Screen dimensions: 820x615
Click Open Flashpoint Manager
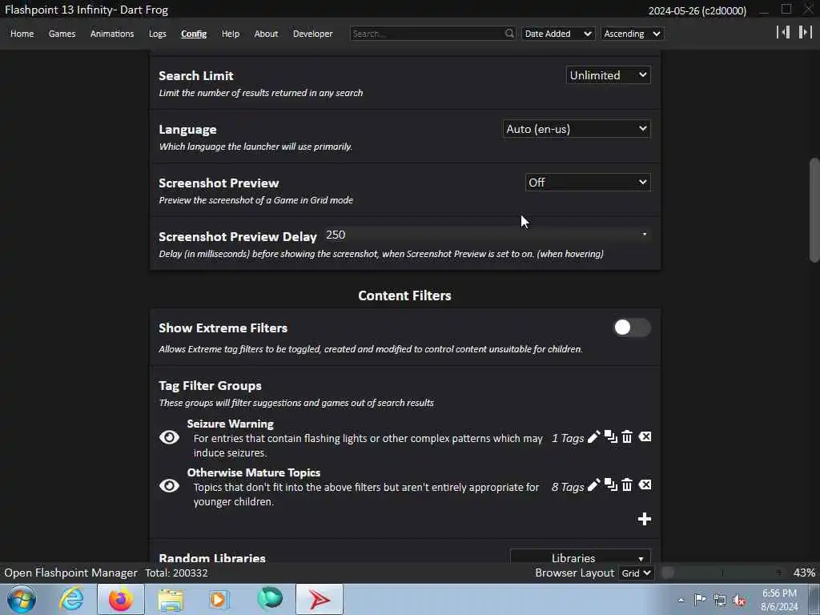coord(70,573)
